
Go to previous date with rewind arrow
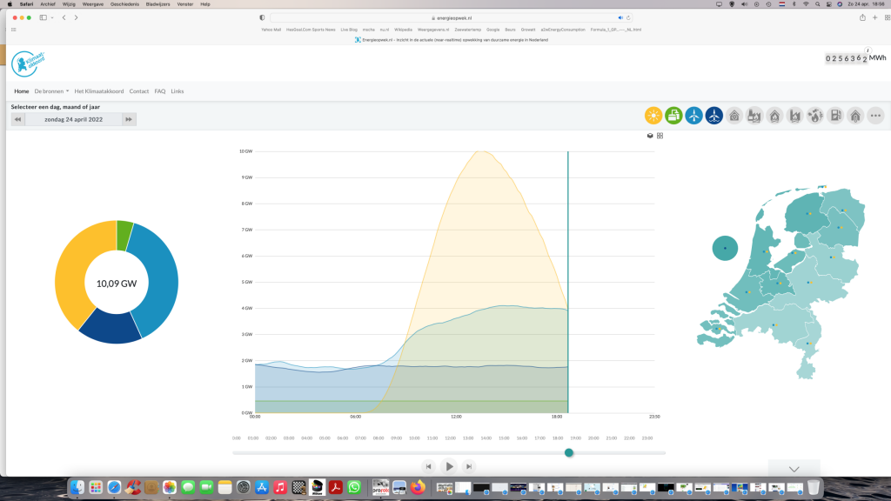pos(17,119)
